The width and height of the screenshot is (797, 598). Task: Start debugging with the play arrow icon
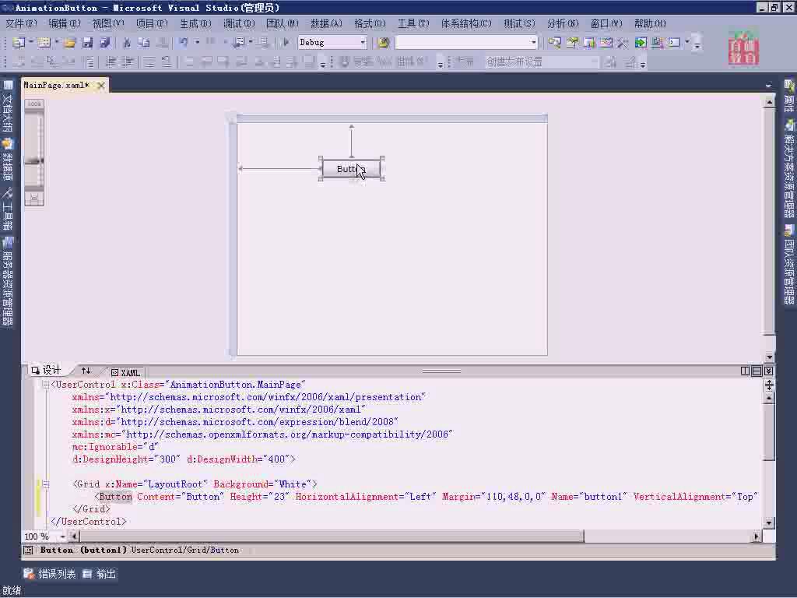coord(286,43)
